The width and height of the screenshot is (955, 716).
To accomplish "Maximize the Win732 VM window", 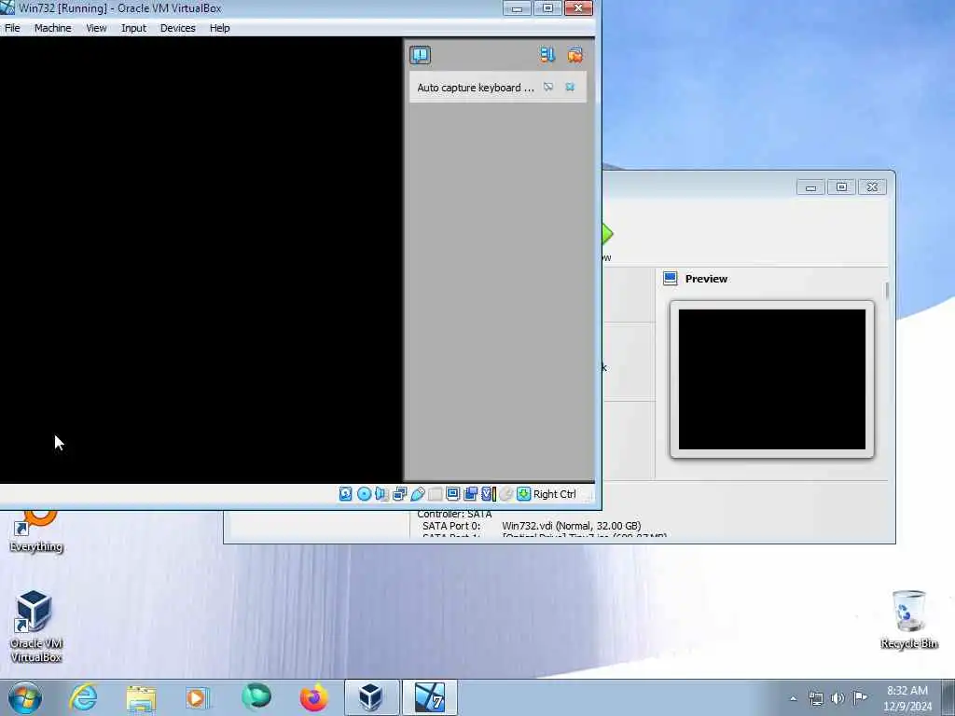I will point(547,7).
